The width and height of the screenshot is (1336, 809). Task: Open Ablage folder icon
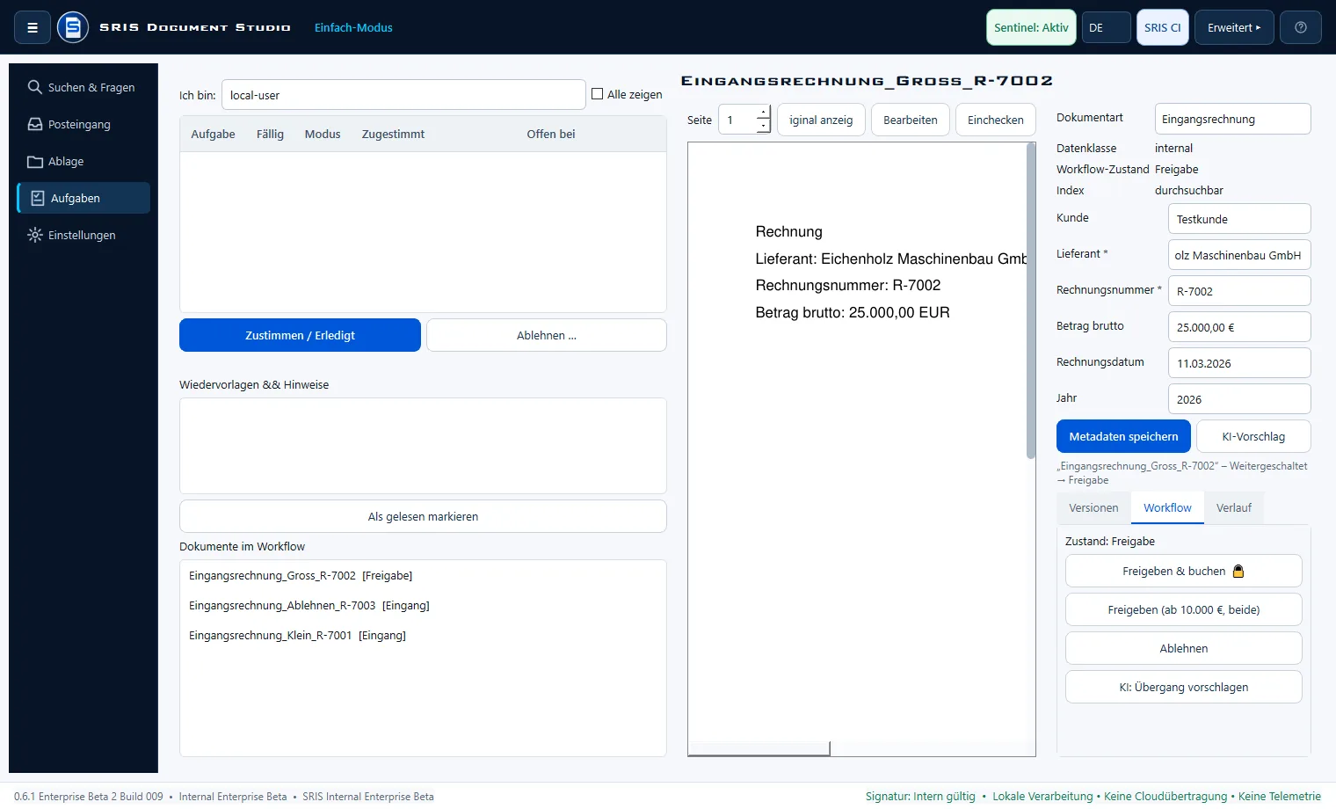tap(35, 161)
